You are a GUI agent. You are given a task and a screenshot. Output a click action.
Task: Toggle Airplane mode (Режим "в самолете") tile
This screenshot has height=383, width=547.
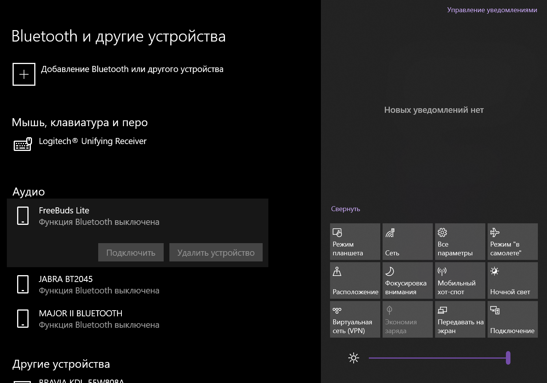513,242
